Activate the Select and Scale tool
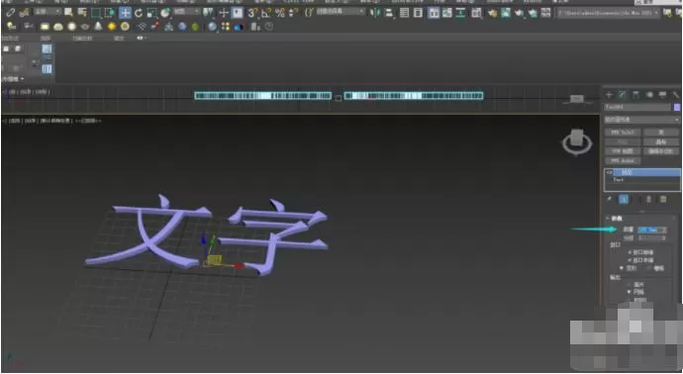 (151, 13)
